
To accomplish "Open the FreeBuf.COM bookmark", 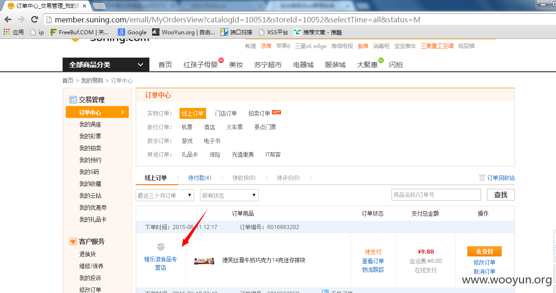I will (79, 32).
